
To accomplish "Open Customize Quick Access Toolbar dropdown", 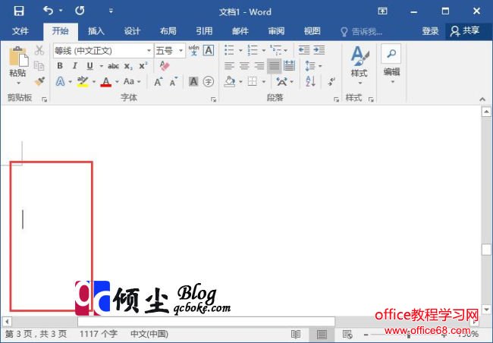I will 111,11.
